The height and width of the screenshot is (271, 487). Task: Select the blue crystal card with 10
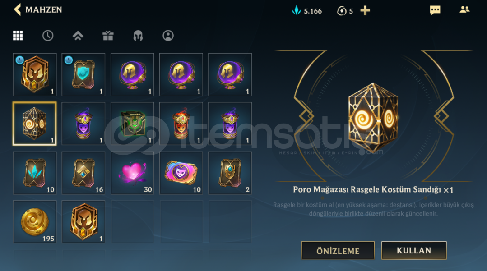34,173
